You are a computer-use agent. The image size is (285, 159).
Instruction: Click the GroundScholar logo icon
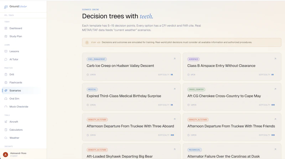coord(6,7)
